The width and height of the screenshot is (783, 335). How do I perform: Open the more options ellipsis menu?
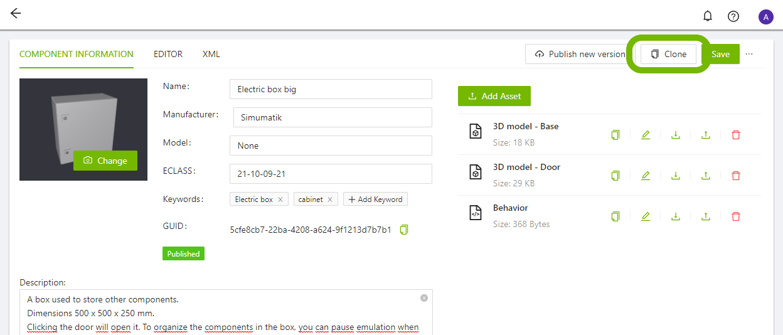tap(749, 54)
